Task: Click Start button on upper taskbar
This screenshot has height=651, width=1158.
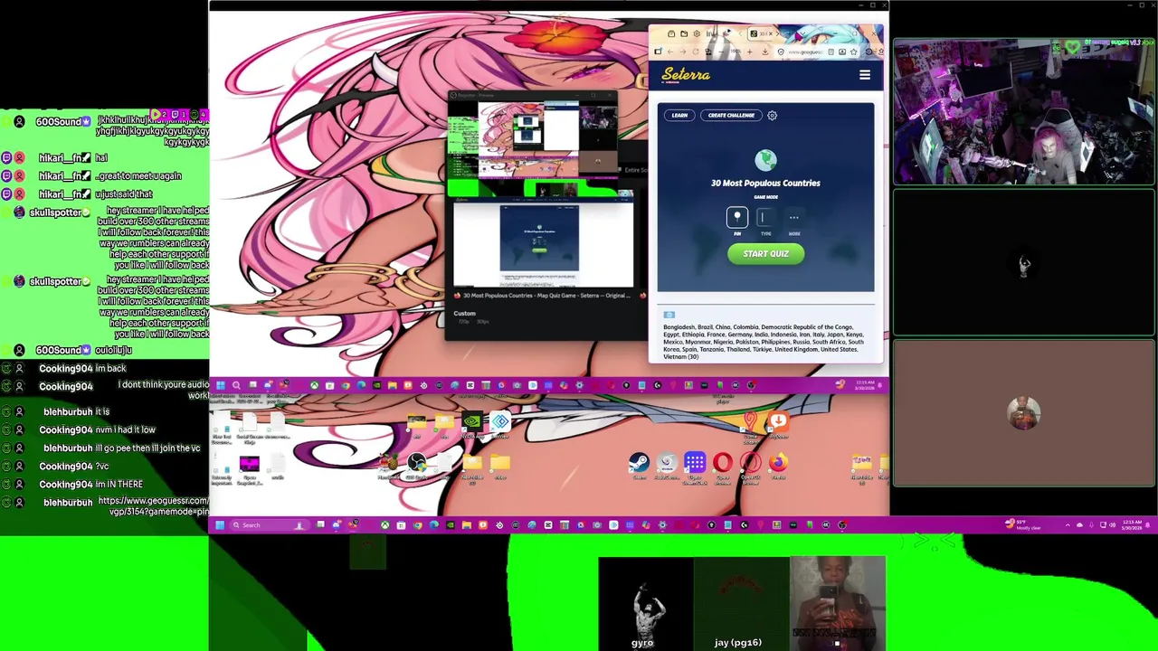Action: (x=220, y=386)
